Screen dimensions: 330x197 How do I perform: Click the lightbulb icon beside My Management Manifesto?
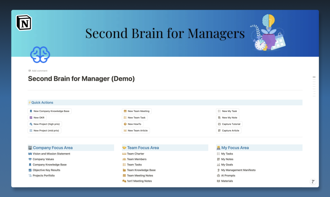click(218, 170)
